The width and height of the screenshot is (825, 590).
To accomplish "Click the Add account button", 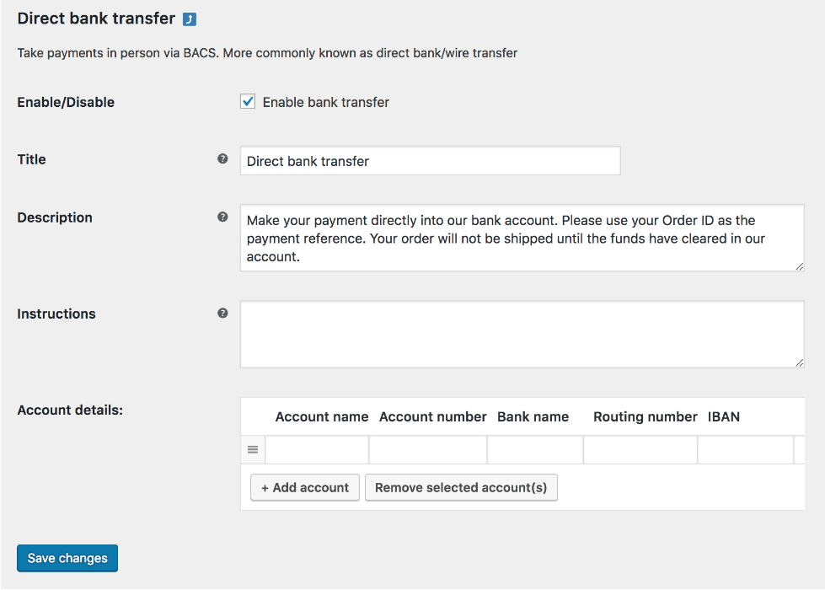I will tap(304, 487).
